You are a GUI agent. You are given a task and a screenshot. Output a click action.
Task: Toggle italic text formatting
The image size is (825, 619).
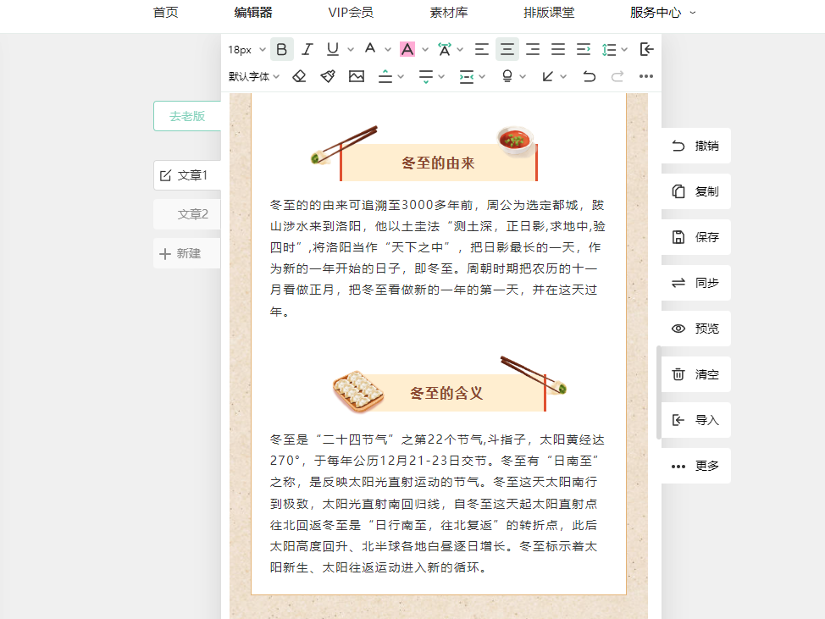[x=307, y=50]
